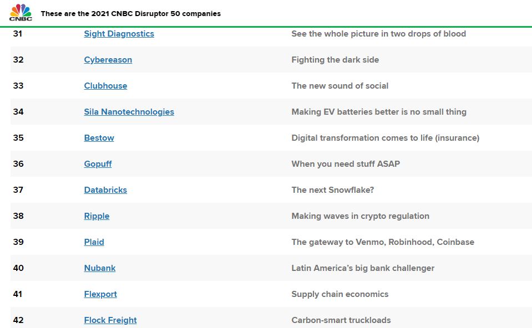Visit the Clubhouse company page
The image size is (532, 328).
105,86
